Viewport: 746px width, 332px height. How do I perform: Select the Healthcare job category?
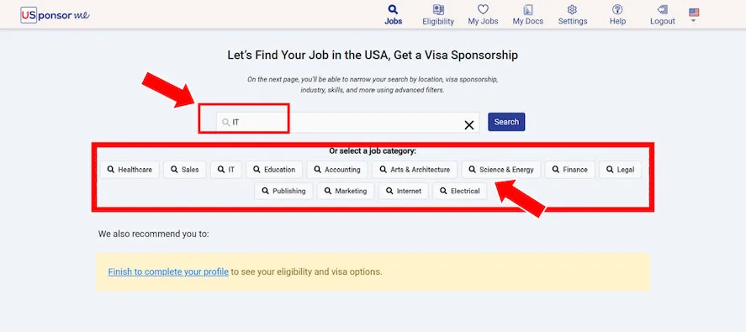[130, 170]
